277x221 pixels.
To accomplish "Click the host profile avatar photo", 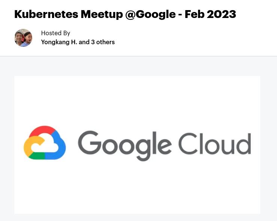I will [x=23, y=38].
